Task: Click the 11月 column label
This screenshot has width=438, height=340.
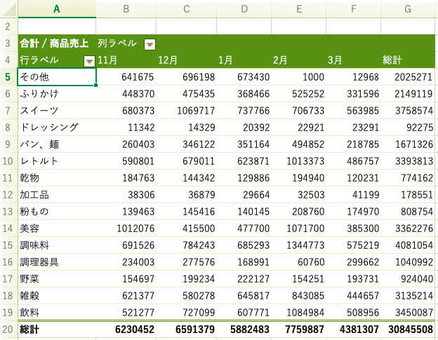Action: (107, 60)
